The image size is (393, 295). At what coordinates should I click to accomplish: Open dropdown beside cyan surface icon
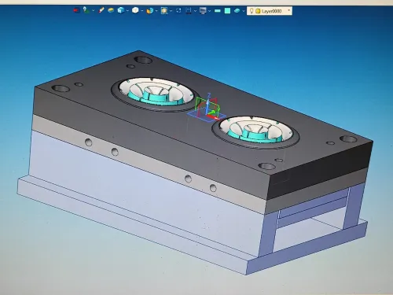pos(244,11)
